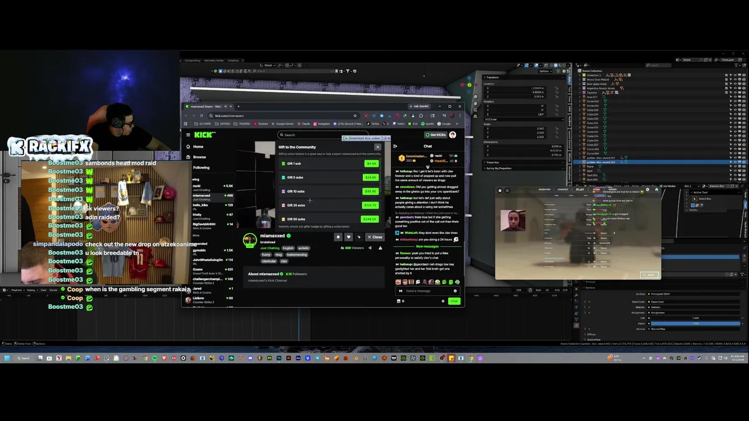Hide Plane object with eye icon
Image resolution: width=749 pixels, height=421 pixels.
(x=735, y=167)
